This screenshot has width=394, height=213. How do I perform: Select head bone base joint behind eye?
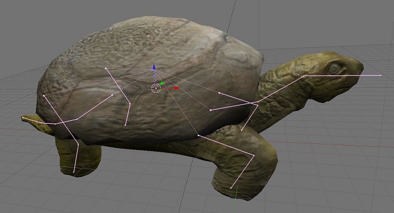click(305, 75)
